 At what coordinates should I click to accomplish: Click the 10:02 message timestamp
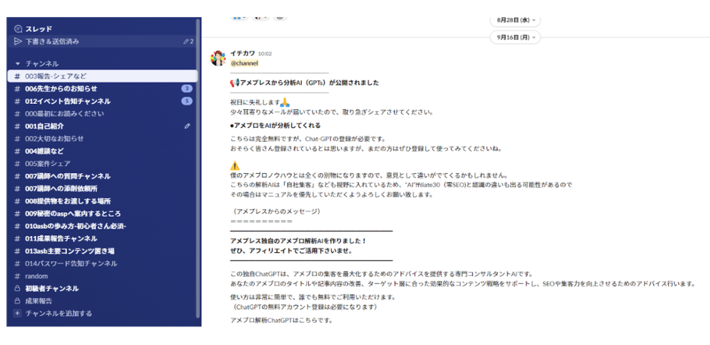[265, 54]
